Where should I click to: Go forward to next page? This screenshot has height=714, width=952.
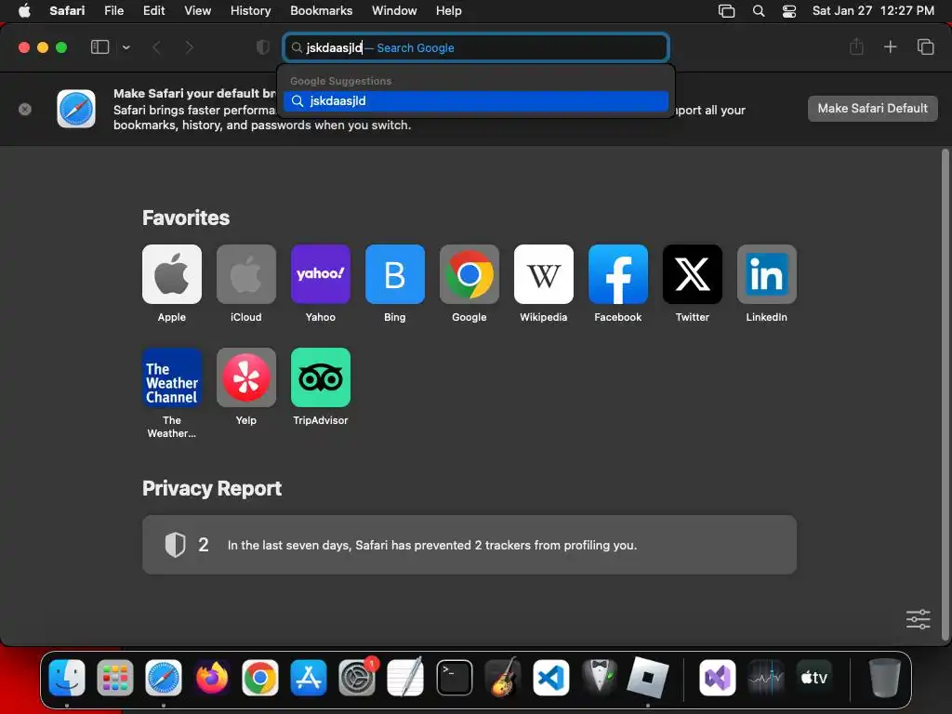click(x=190, y=47)
